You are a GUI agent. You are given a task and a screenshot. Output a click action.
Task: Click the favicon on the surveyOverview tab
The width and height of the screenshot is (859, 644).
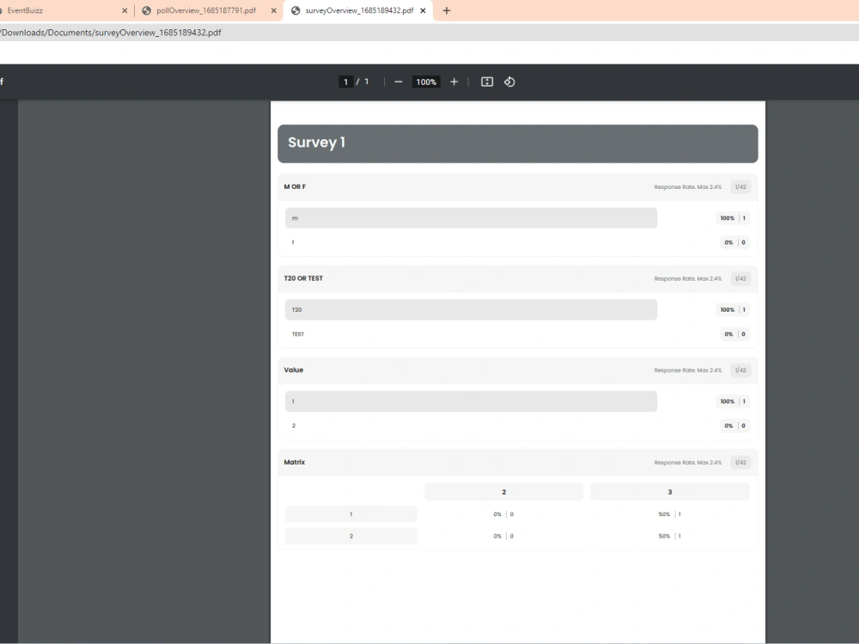click(x=295, y=10)
